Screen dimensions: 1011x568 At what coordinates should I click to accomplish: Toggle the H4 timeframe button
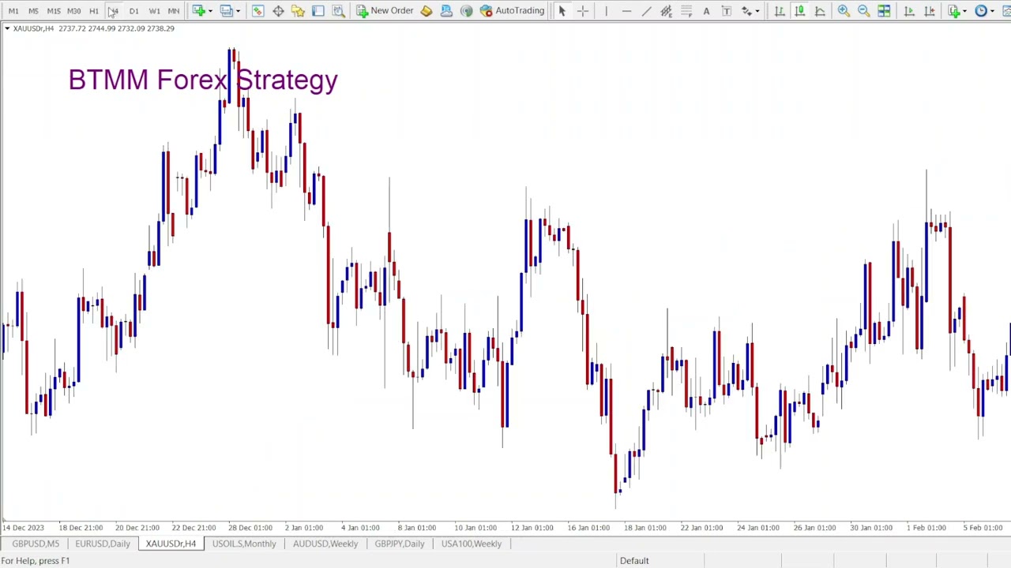point(113,11)
